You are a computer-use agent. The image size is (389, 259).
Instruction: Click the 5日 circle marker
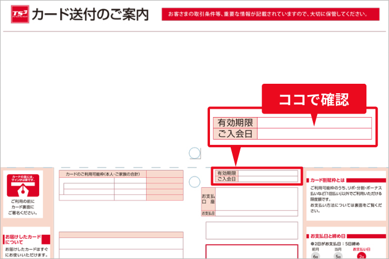(x=338, y=255)
